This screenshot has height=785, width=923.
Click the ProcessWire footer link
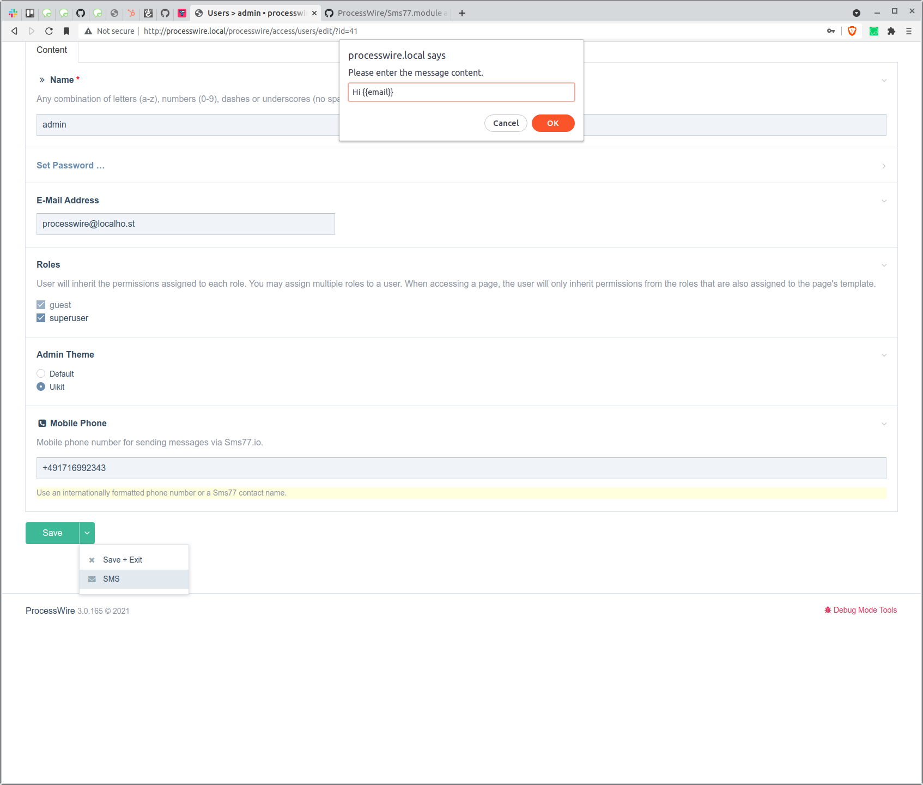point(50,611)
